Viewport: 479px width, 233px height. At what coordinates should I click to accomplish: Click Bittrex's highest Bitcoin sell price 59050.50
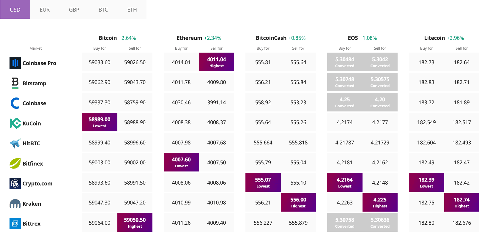click(x=135, y=222)
